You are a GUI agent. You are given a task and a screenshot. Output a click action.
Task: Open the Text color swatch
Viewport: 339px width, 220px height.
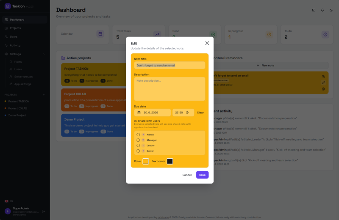tap(170, 161)
